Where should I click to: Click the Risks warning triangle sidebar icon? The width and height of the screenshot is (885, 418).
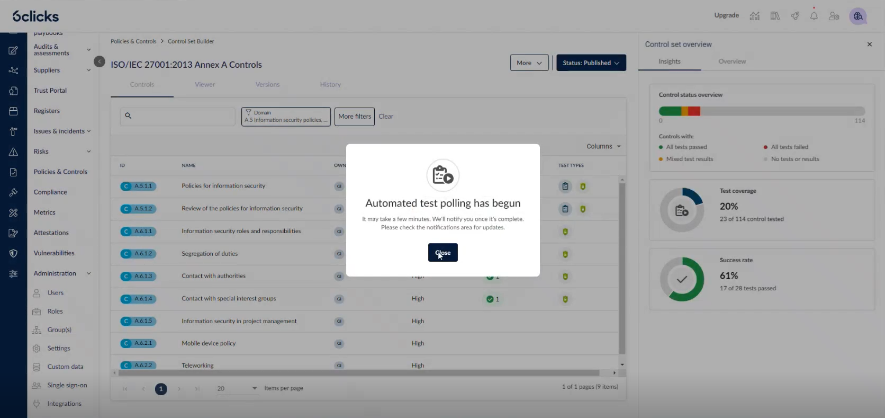[13, 152]
